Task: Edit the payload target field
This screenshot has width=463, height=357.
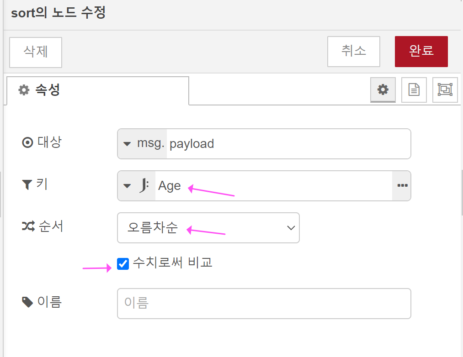Action: click(x=288, y=144)
